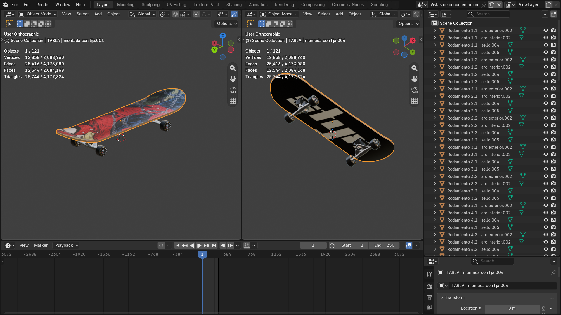
Task: Click the End frame field 250
Action: (385, 246)
